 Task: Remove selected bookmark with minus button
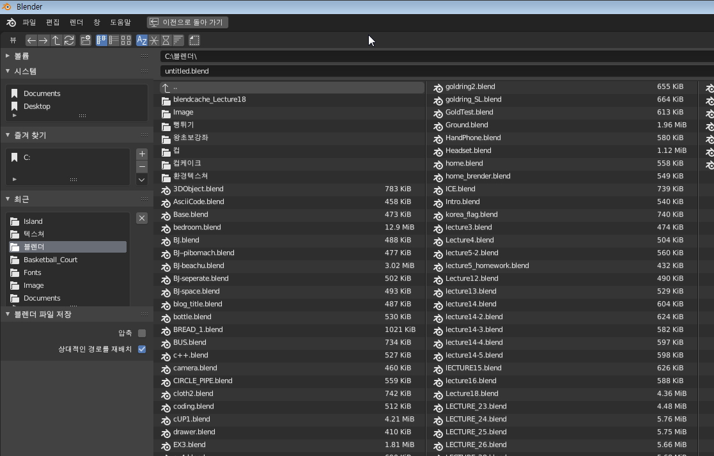[x=142, y=166]
